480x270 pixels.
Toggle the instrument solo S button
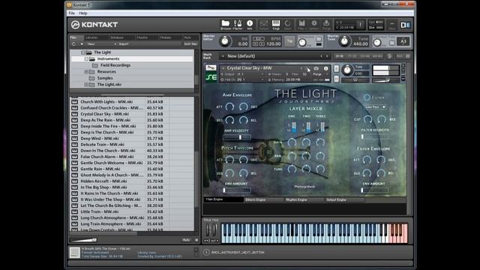coord(336,68)
